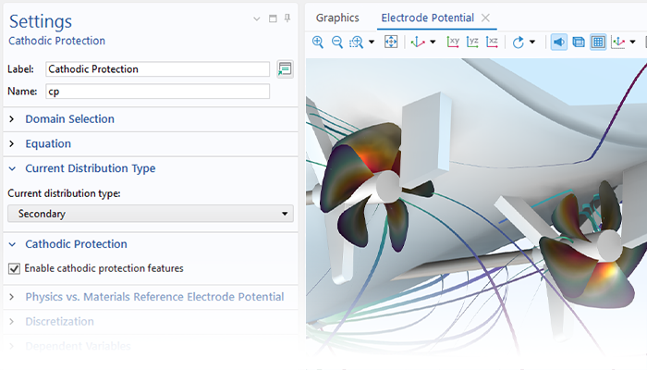The height and width of the screenshot is (370, 647).
Task: Activate the Zoom Box tool
Action: 357,42
